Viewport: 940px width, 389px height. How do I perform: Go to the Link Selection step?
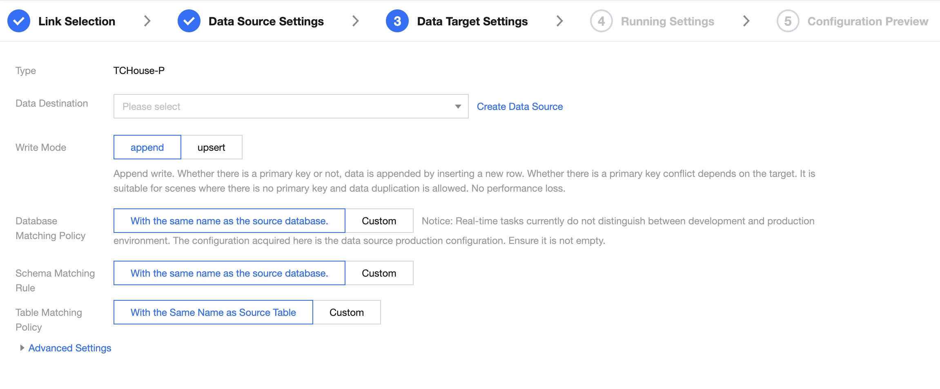click(x=77, y=21)
